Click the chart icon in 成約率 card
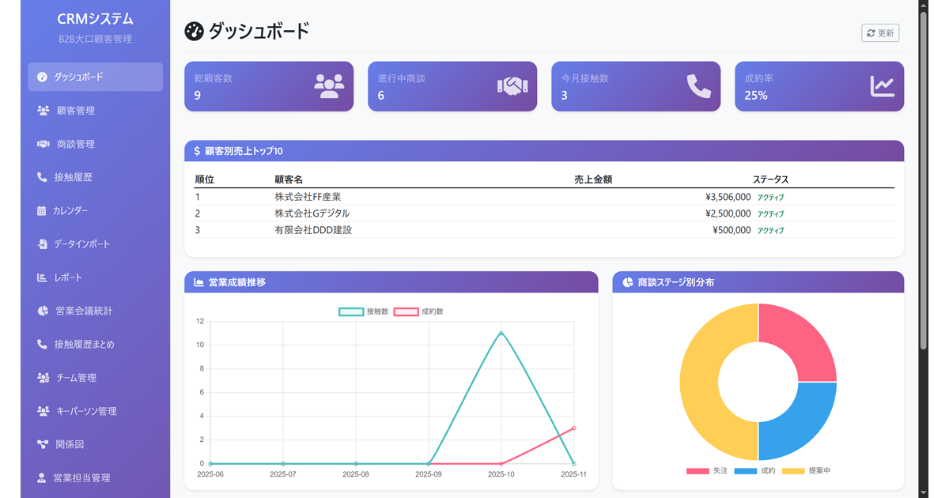The image size is (949, 498). [882, 86]
